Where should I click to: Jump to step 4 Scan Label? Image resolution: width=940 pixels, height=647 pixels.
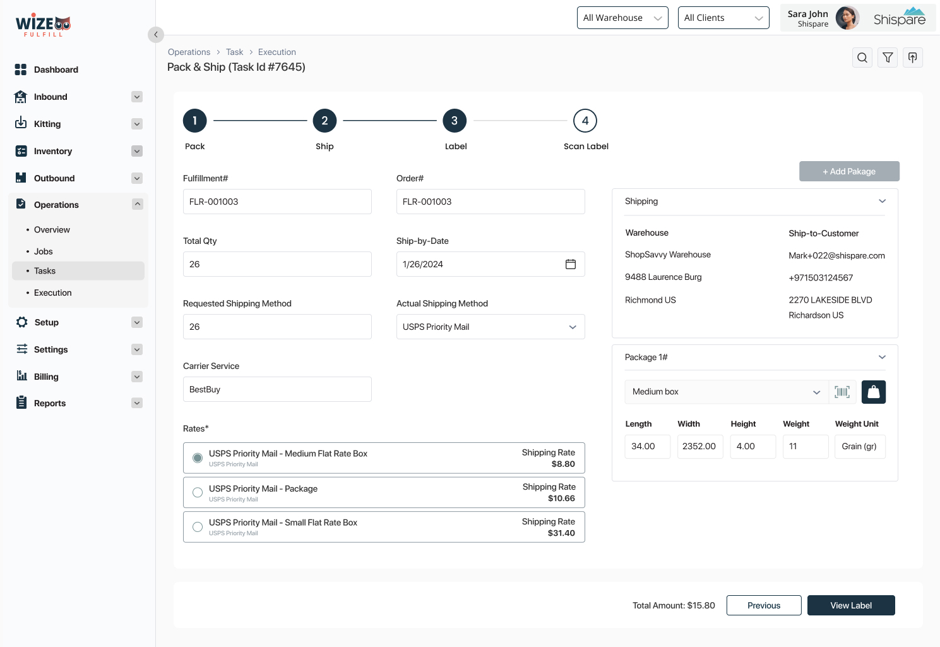click(x=585, y=121)
